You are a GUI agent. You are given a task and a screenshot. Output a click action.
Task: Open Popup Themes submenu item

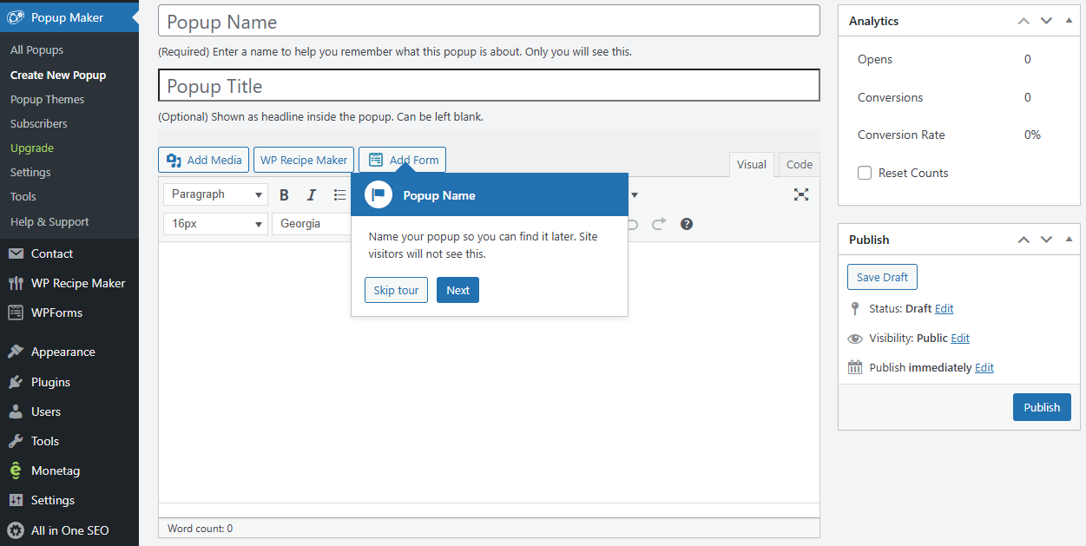(48, 99)
